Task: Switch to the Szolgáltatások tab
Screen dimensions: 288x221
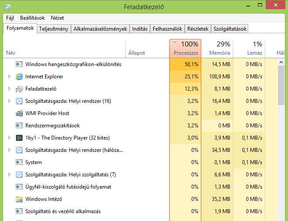Action: 230,29
